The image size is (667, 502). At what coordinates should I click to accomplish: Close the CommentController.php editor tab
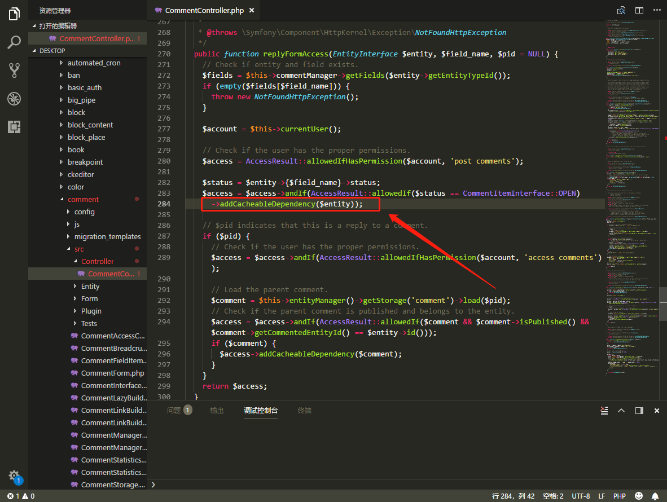tap(252, 10)
